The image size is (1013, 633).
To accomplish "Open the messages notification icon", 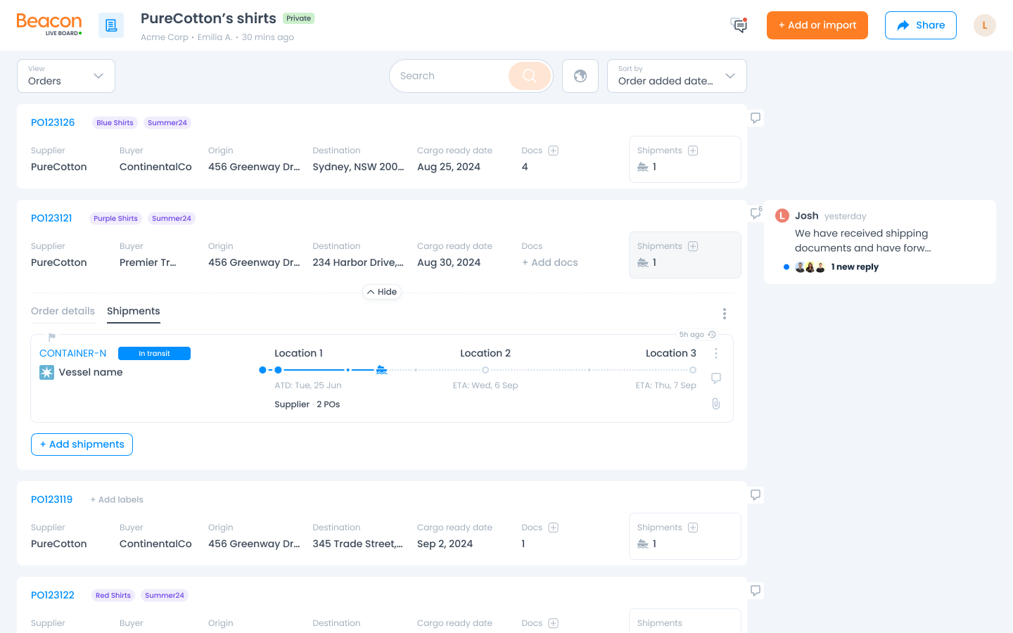I will [739, 25].
